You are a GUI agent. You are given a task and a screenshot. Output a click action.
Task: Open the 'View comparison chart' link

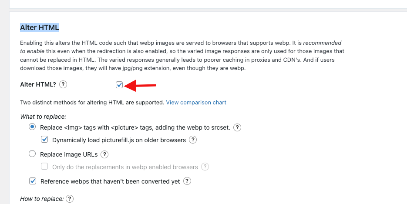click(196, 102)
